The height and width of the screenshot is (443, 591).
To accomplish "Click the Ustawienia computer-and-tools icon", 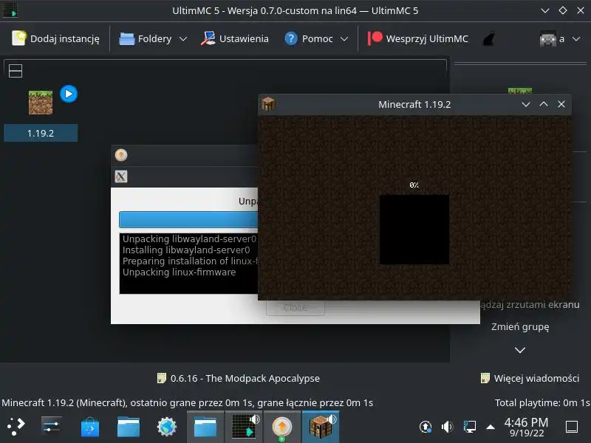I will click(208, 38).
